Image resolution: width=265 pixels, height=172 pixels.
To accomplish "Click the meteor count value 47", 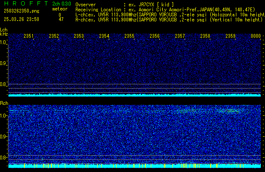I will pos(61,19).
